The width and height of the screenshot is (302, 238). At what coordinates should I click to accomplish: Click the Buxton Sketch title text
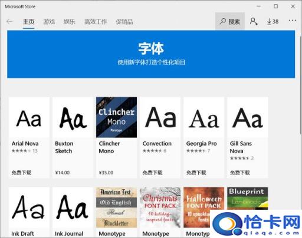point(64,147)
